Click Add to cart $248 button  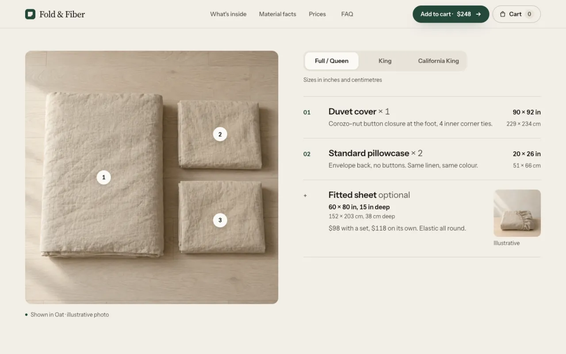point(451,14)
